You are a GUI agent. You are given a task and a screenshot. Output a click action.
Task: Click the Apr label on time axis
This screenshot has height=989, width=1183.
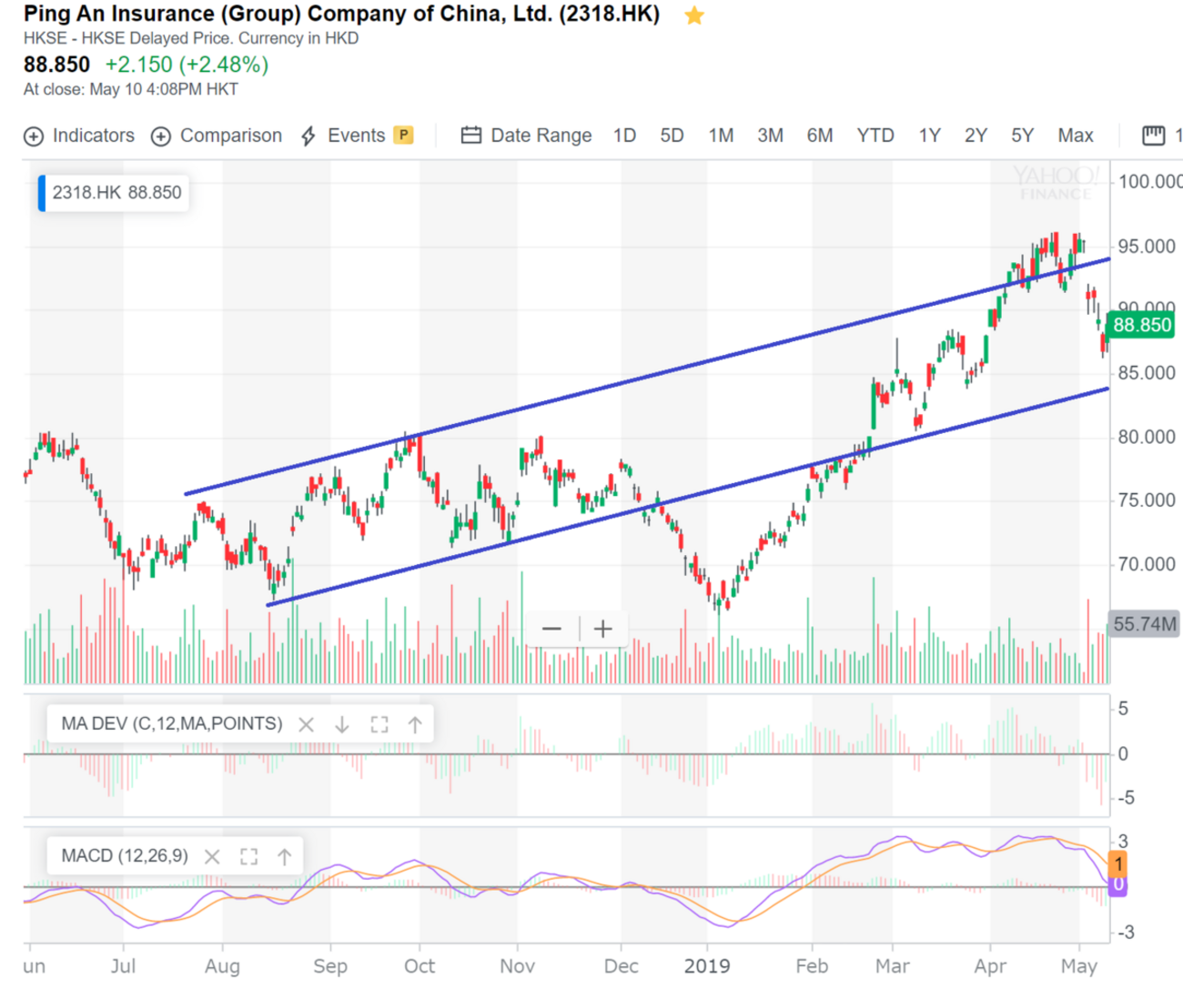pos(990,965)
